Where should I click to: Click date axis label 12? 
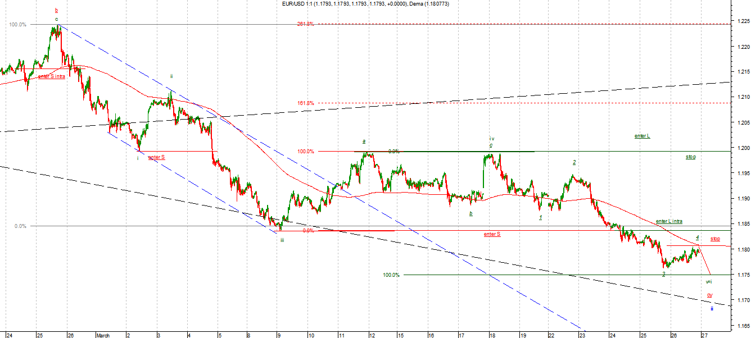(x=372, y=335)
